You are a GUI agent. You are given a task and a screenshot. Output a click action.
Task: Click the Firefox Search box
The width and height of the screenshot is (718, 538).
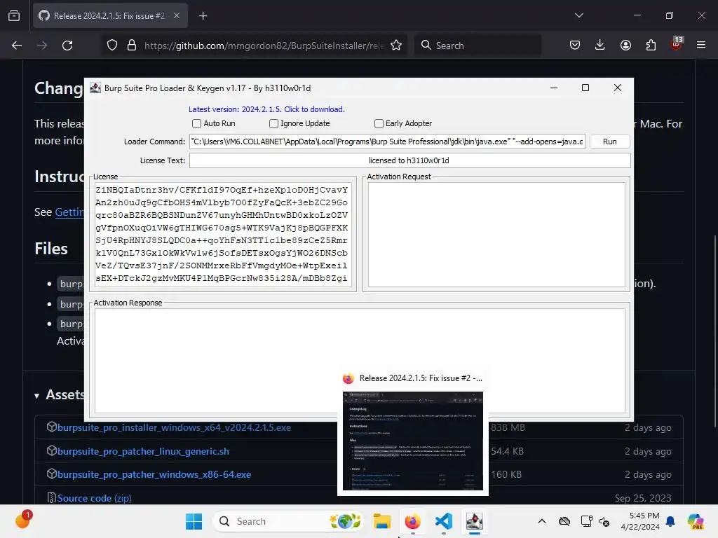click(x=477, y=46)
